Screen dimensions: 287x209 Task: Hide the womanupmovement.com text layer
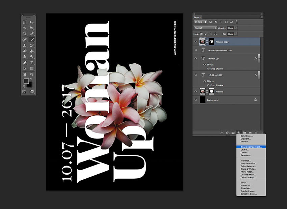(x=195, y=50)
